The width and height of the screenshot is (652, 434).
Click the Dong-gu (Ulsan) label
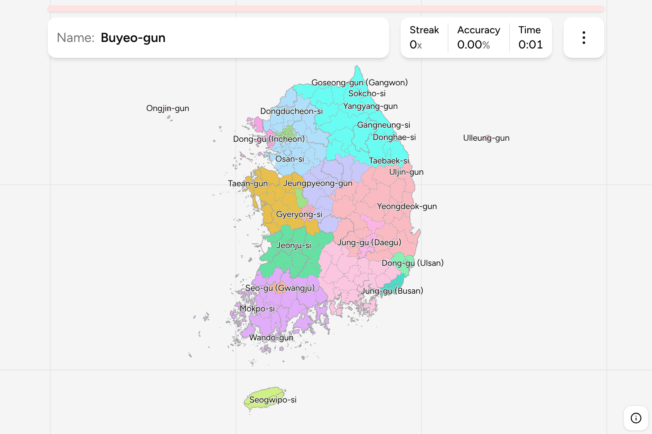coord(413,263)
